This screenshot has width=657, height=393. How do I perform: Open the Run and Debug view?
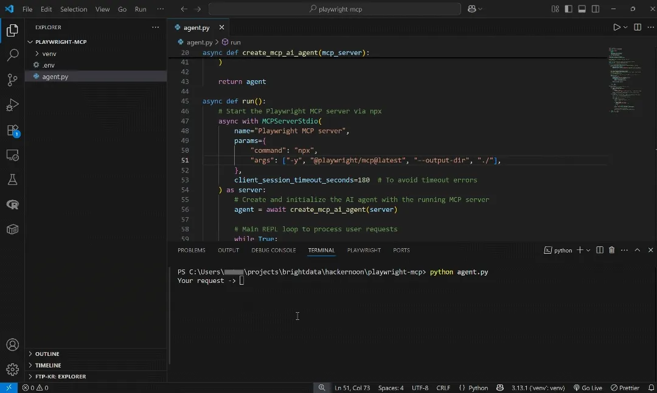click(13, 105)
